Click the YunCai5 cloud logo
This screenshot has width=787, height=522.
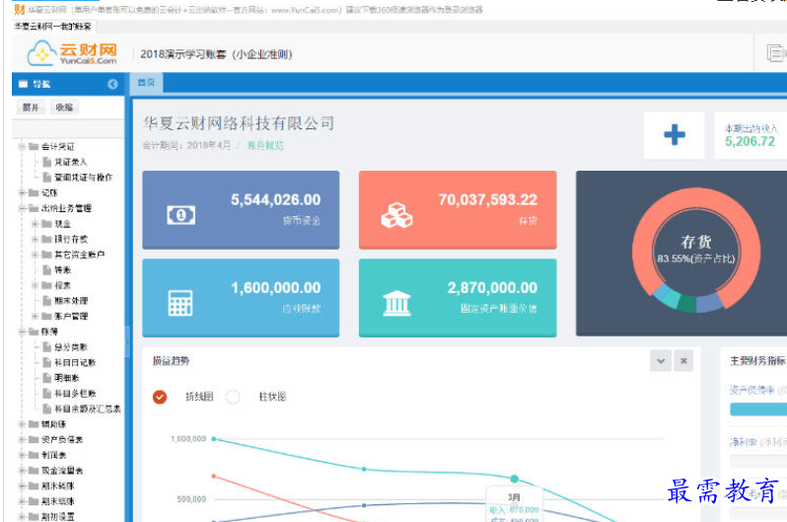pos(72,53)
